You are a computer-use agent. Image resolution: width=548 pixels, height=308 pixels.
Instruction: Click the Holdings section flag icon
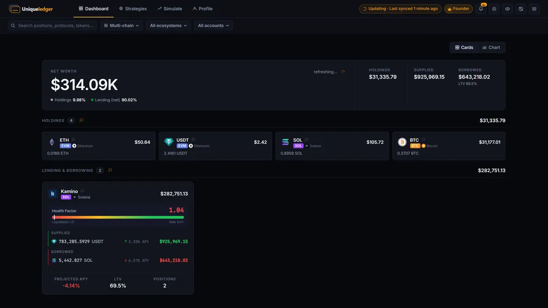pos(81,121)
